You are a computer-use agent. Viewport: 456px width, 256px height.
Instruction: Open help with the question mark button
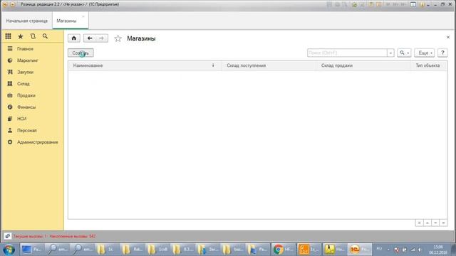pyautogui.click(x=442, y=53)
